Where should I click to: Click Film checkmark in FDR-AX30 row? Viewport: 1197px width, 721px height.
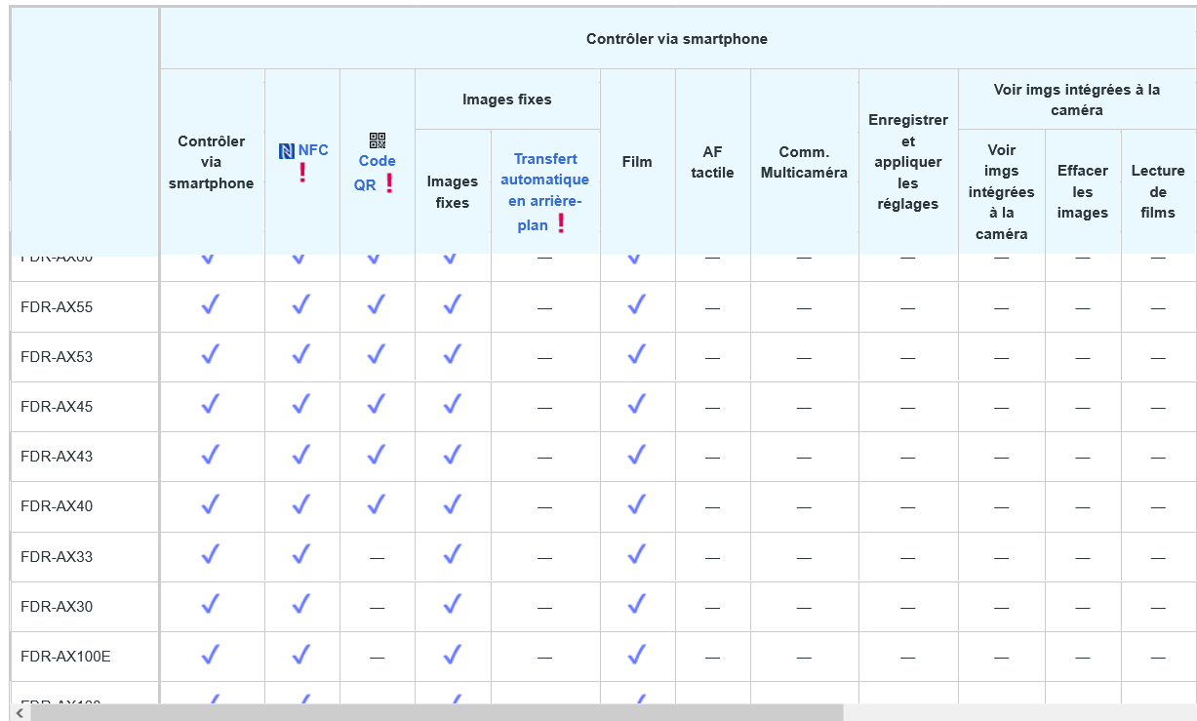tap(637, 606)
